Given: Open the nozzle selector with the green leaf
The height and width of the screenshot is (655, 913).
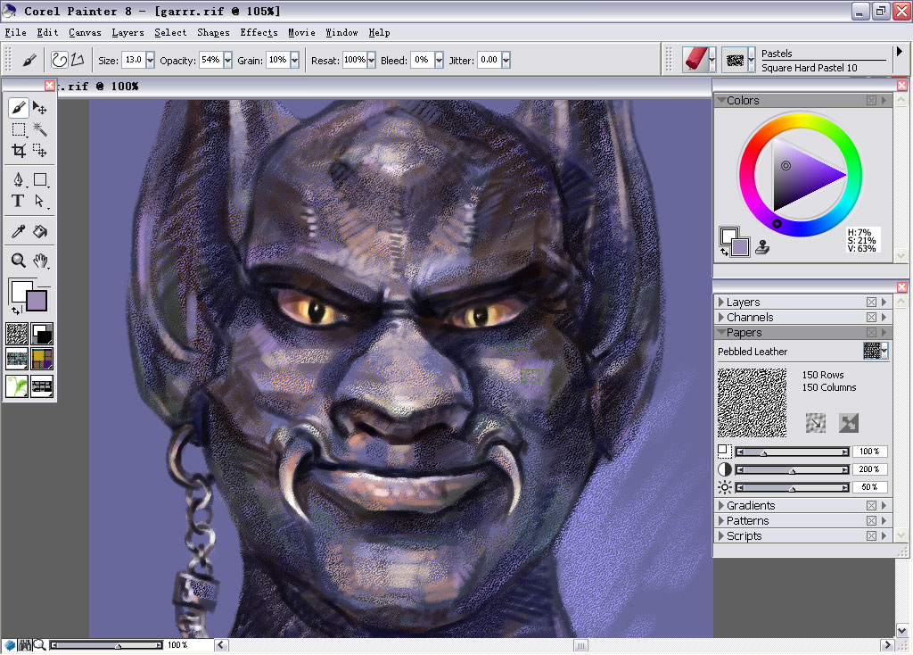Looking at the screenshot, I should [x=17, y=386].
